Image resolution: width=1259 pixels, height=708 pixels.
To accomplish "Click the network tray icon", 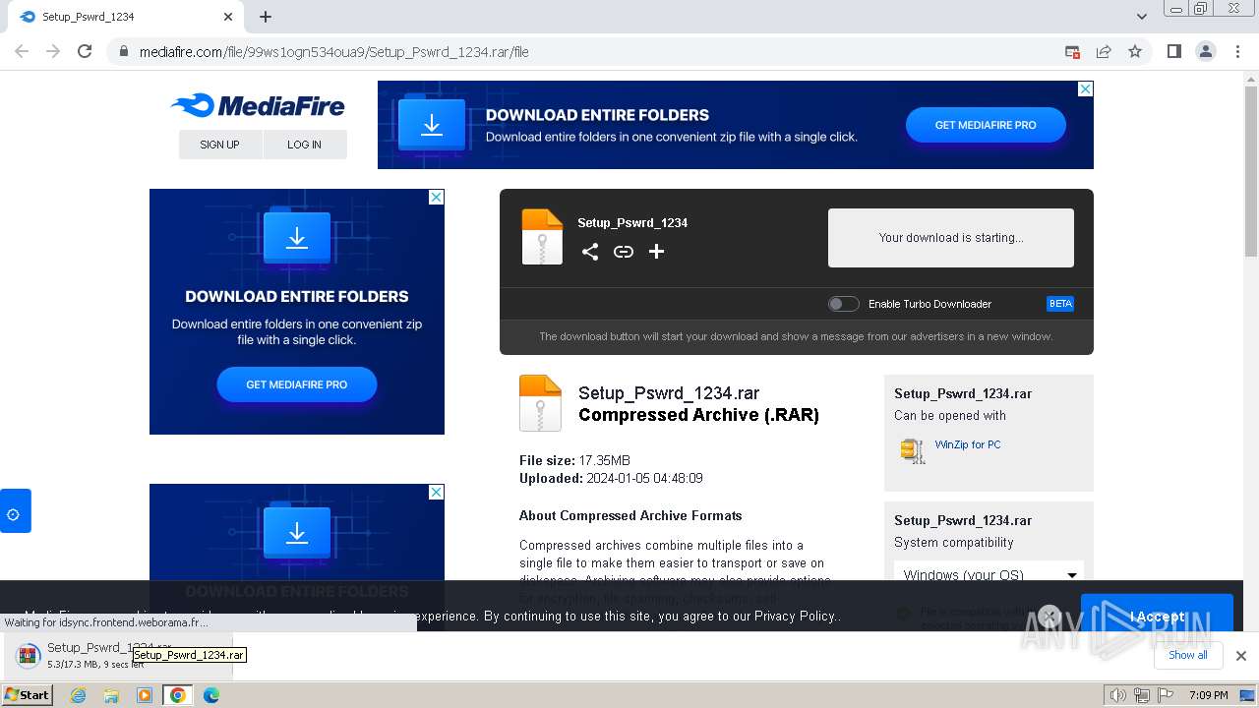I will pyautogui.click(x=1142, y=695).
